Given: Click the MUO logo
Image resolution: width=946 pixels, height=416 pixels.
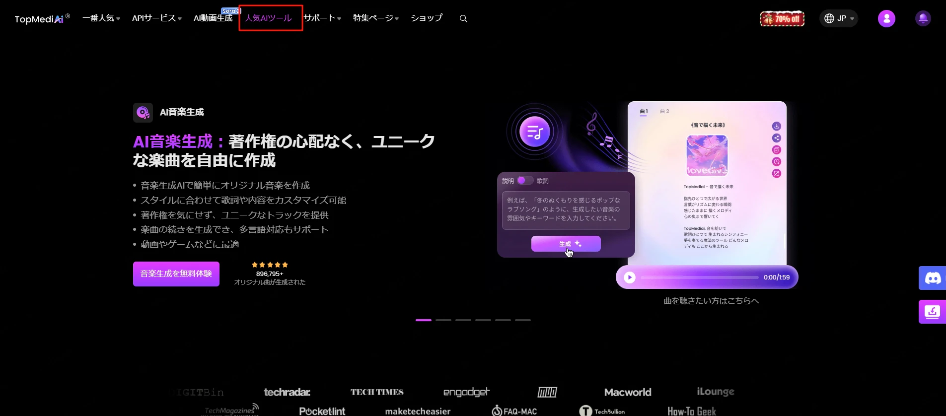Looking at the screenshot, I should pos(547,392).
